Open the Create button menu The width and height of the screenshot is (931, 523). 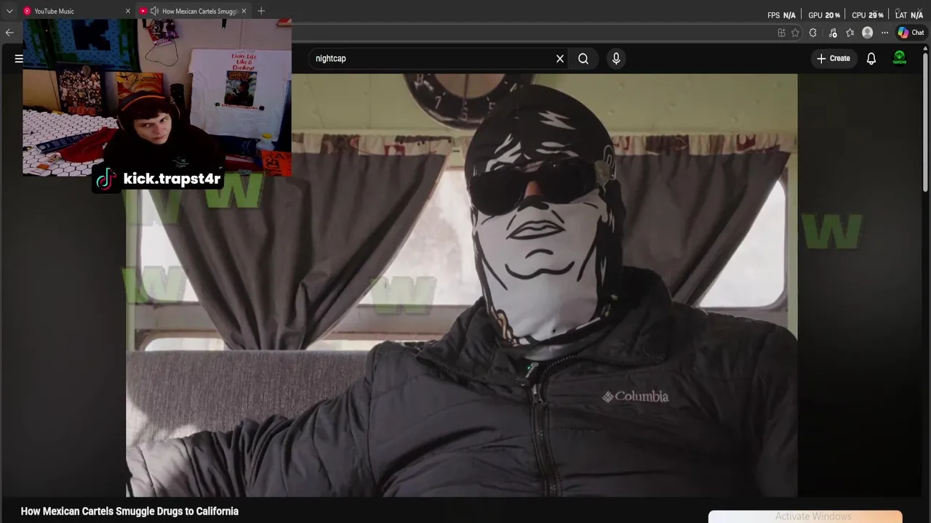click(834, 59)
